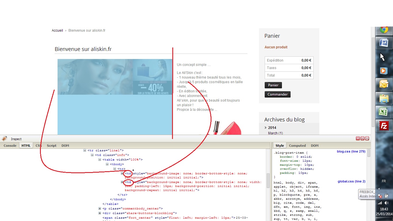Select the HTML tab
The width and height of the screenshot is (393, 221).
pyautogui.click(x=26, y=146)
